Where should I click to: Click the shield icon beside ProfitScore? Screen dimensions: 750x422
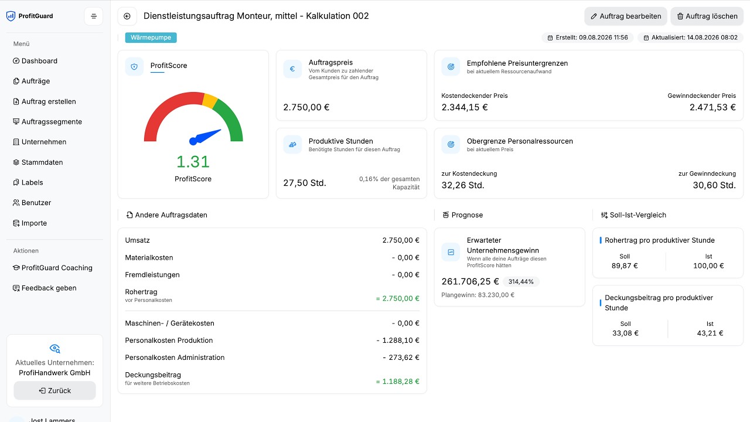[135, 67]
